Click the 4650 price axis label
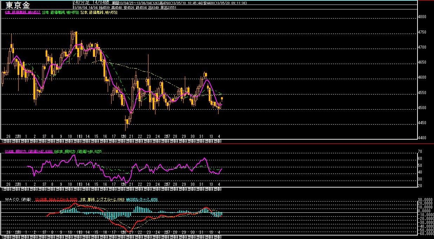Image resolution: width=434 pixels, height=239 pixels. pos(422,62)
